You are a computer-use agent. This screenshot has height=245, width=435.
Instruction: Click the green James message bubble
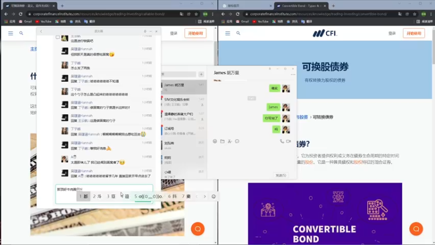pos(274,107)
